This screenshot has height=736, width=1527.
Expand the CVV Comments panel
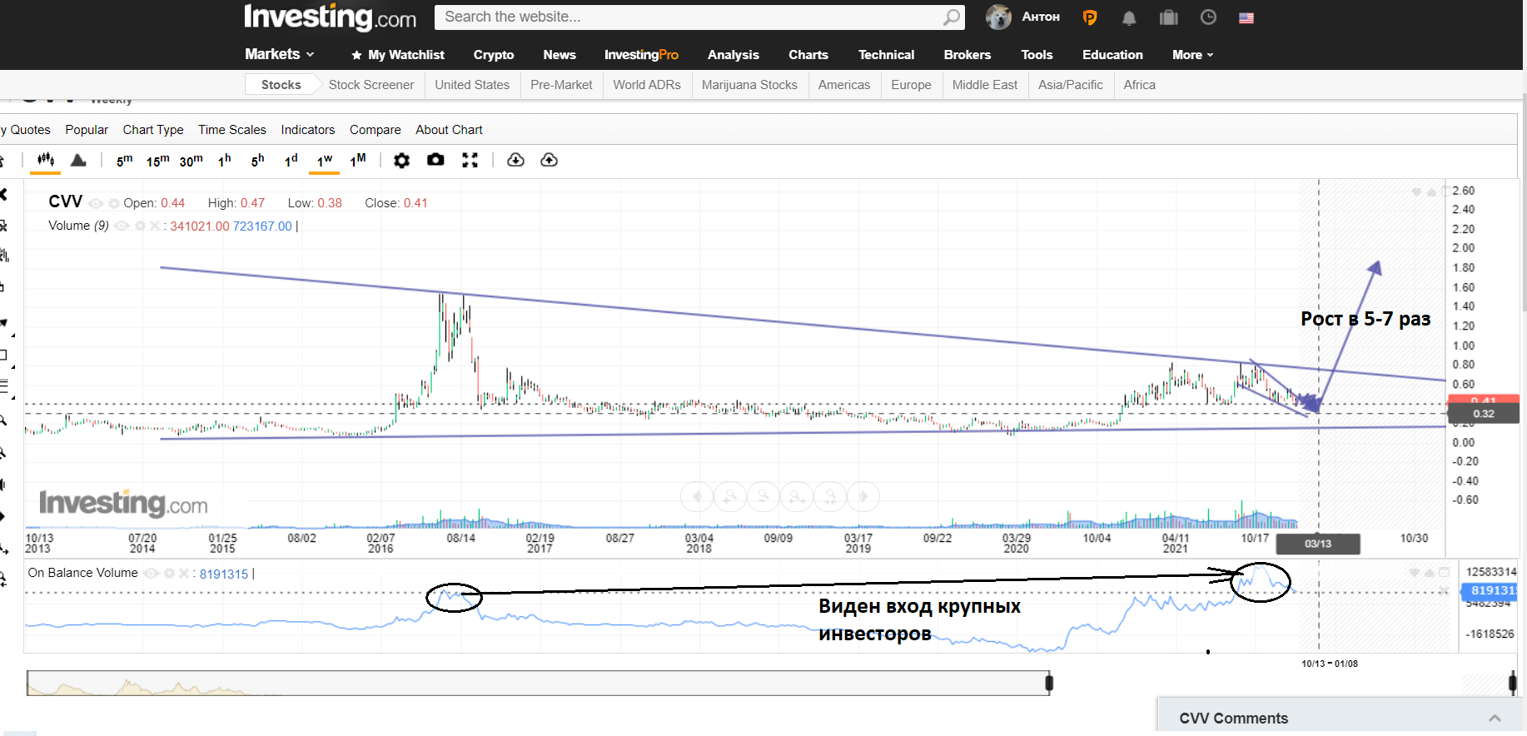[x=1495, y=718]
